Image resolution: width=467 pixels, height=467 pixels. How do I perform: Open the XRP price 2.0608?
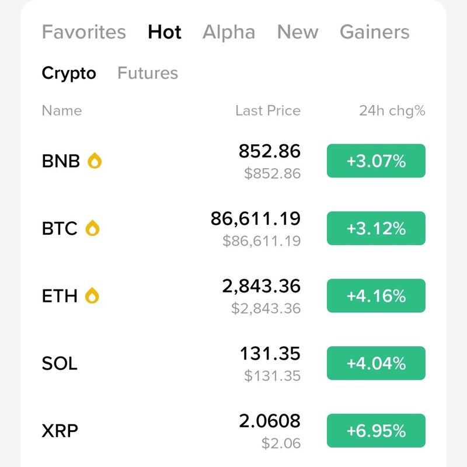(x=270, y=421)
